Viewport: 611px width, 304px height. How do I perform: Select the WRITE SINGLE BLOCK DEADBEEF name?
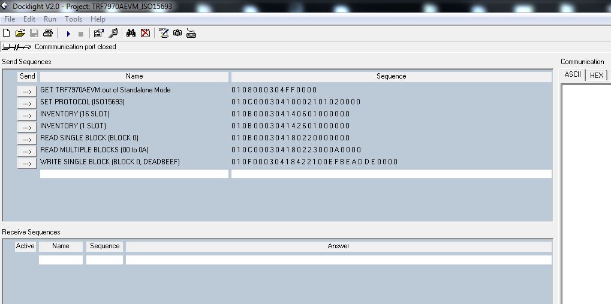pos(110,162)
